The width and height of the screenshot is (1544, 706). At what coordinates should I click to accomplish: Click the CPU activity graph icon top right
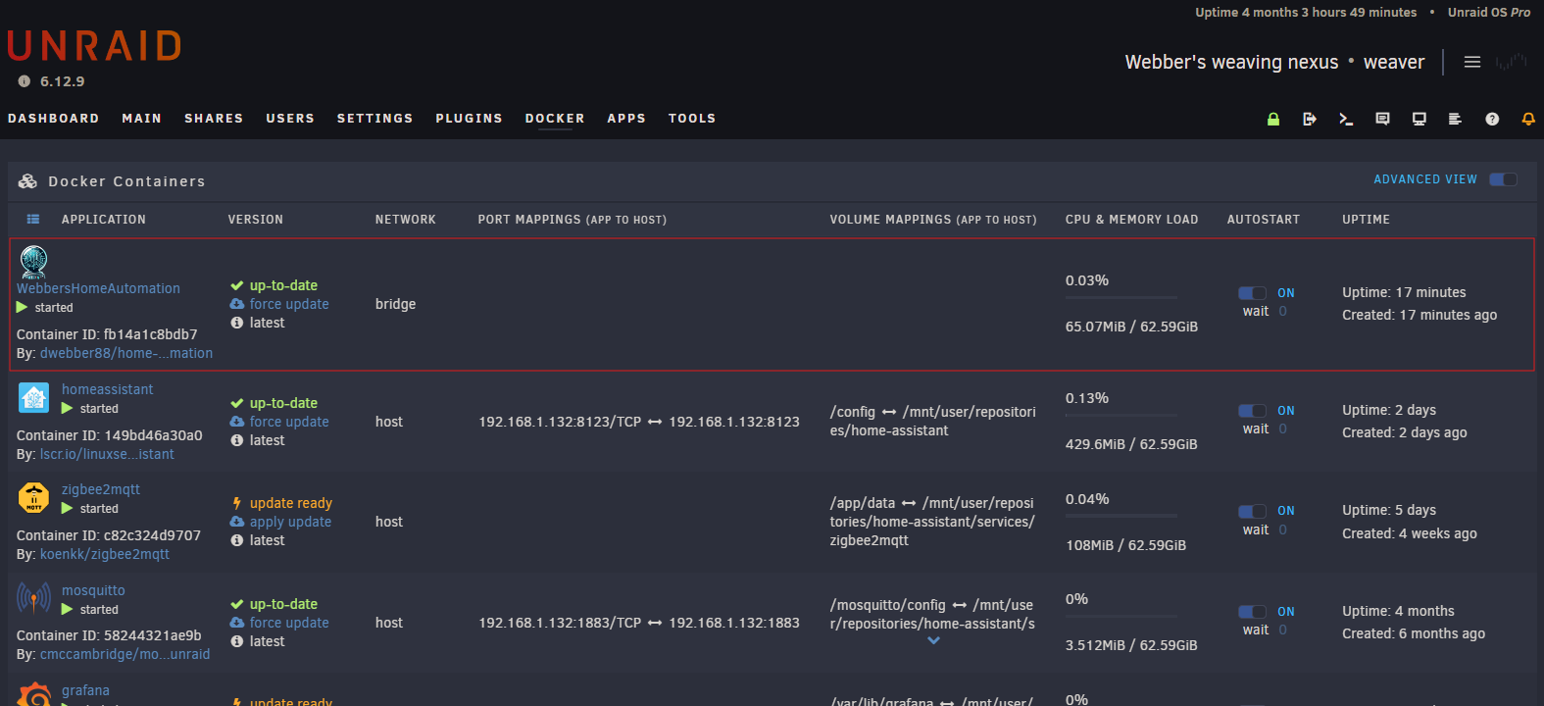(1511, 62)
